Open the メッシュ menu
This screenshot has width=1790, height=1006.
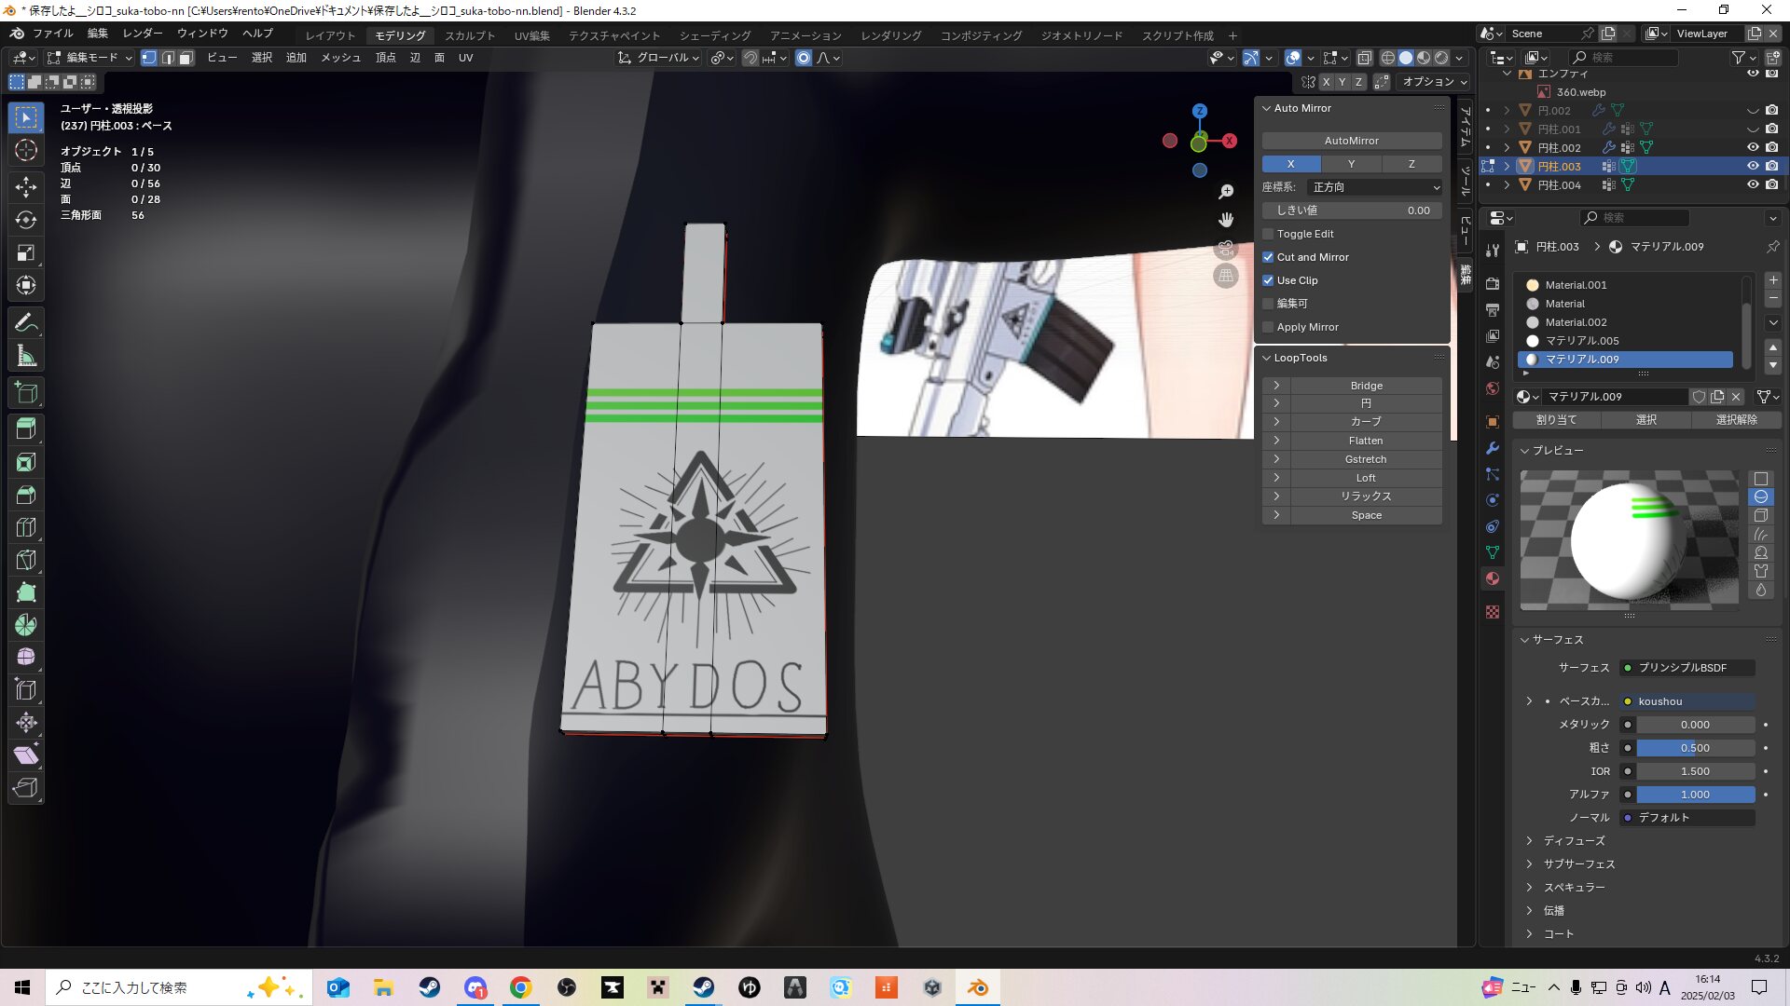coord(340,58)
